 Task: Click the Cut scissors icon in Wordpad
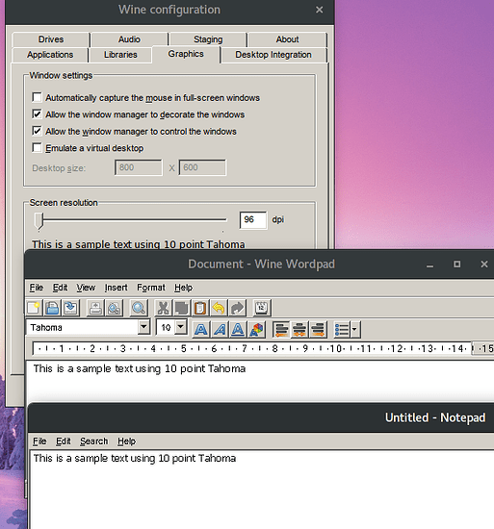pos(163,308)
